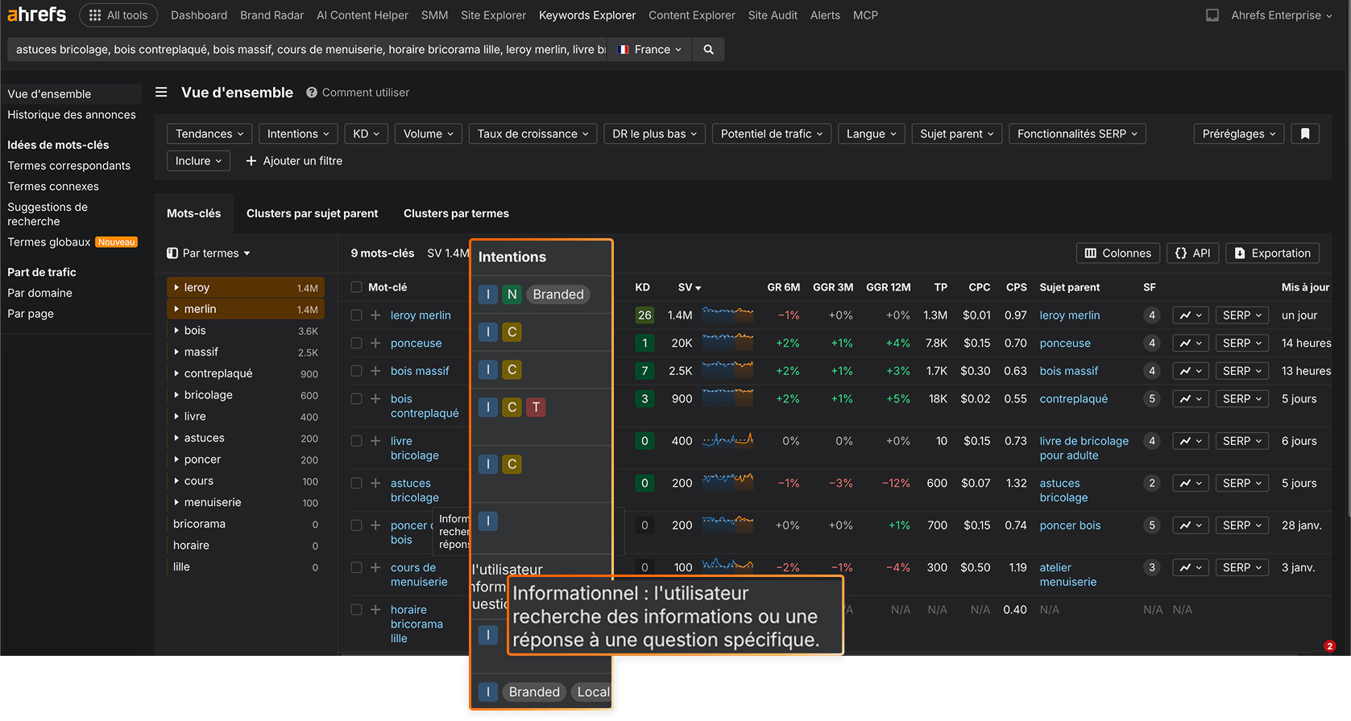
Task: Check the cours de menuiserie row checkbox
Action: [x=356, y=567]
